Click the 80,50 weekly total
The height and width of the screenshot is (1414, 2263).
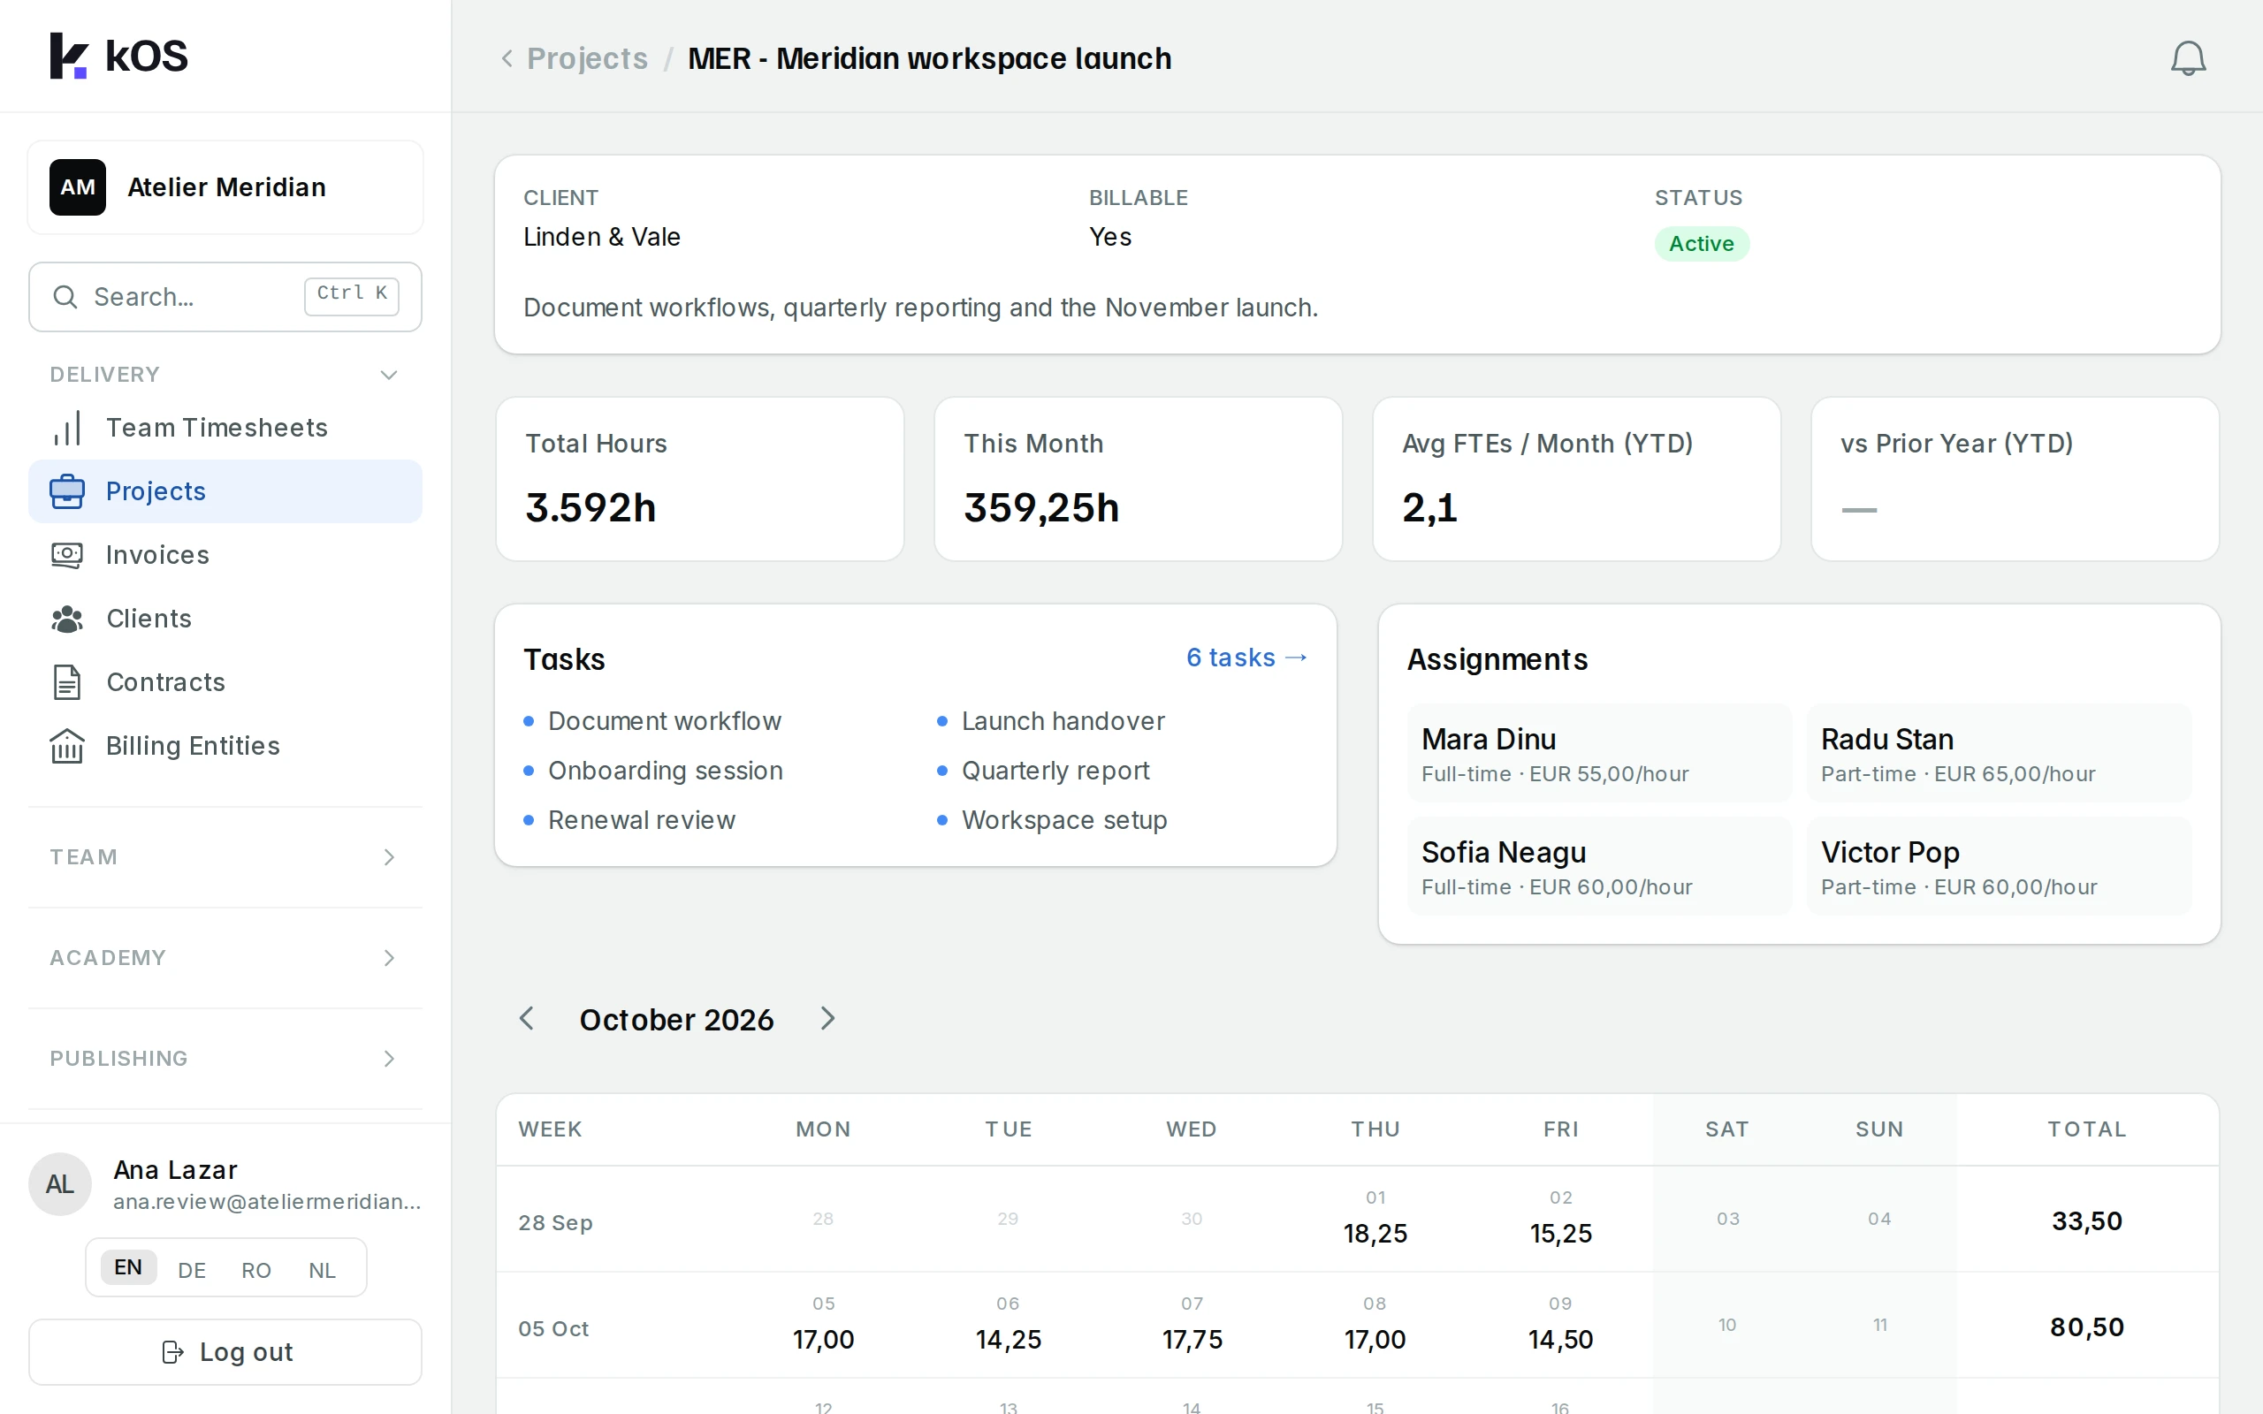2086,1327
